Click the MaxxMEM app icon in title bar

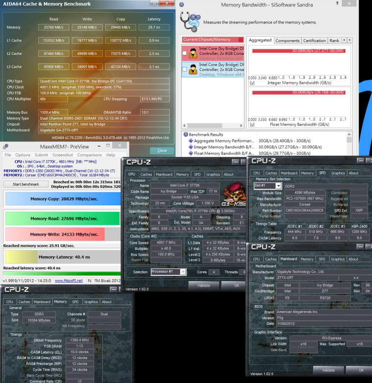(5, 146)
